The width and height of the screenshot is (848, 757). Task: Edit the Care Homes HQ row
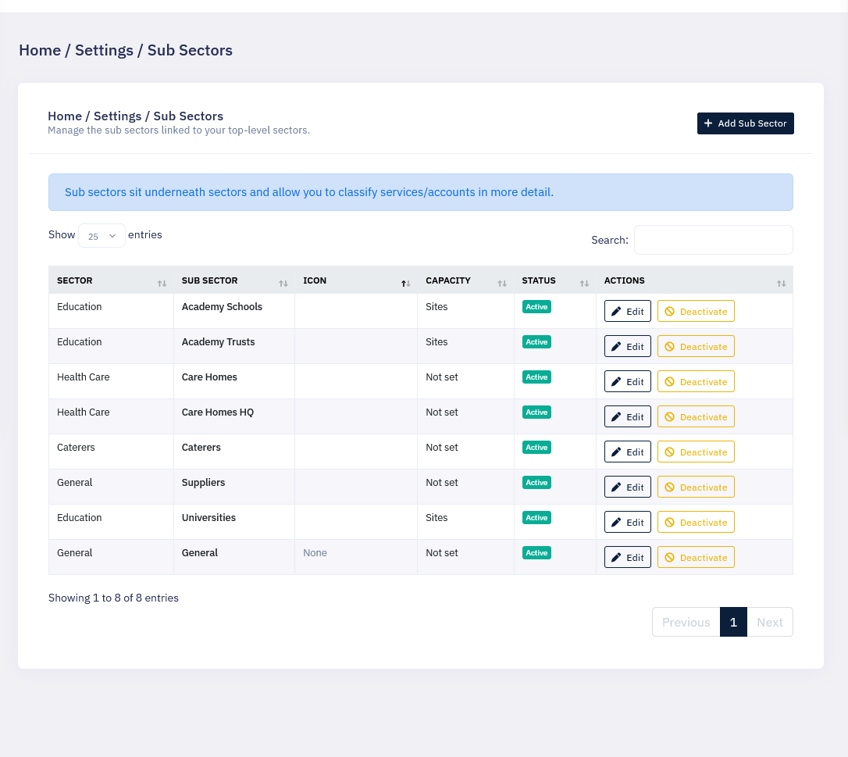coord(627,416)
